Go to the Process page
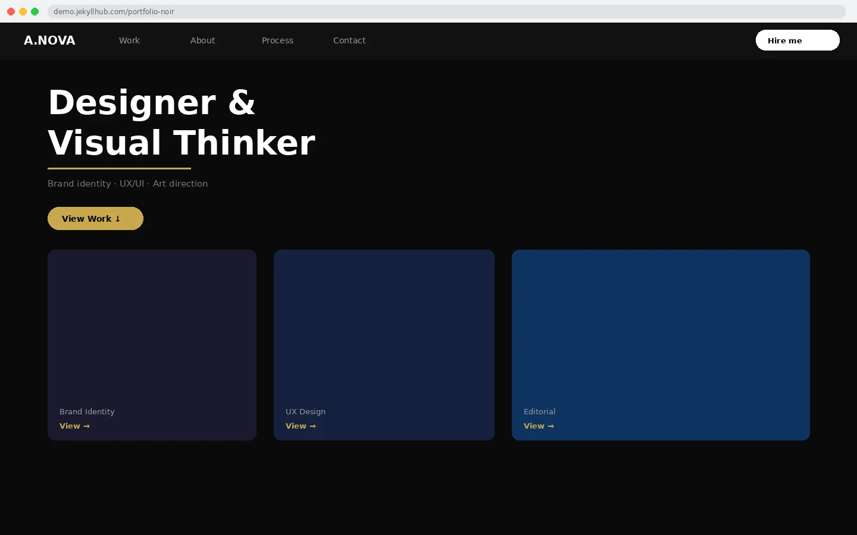The width and height of the screenshot is (857, 535). pos(277,40)
